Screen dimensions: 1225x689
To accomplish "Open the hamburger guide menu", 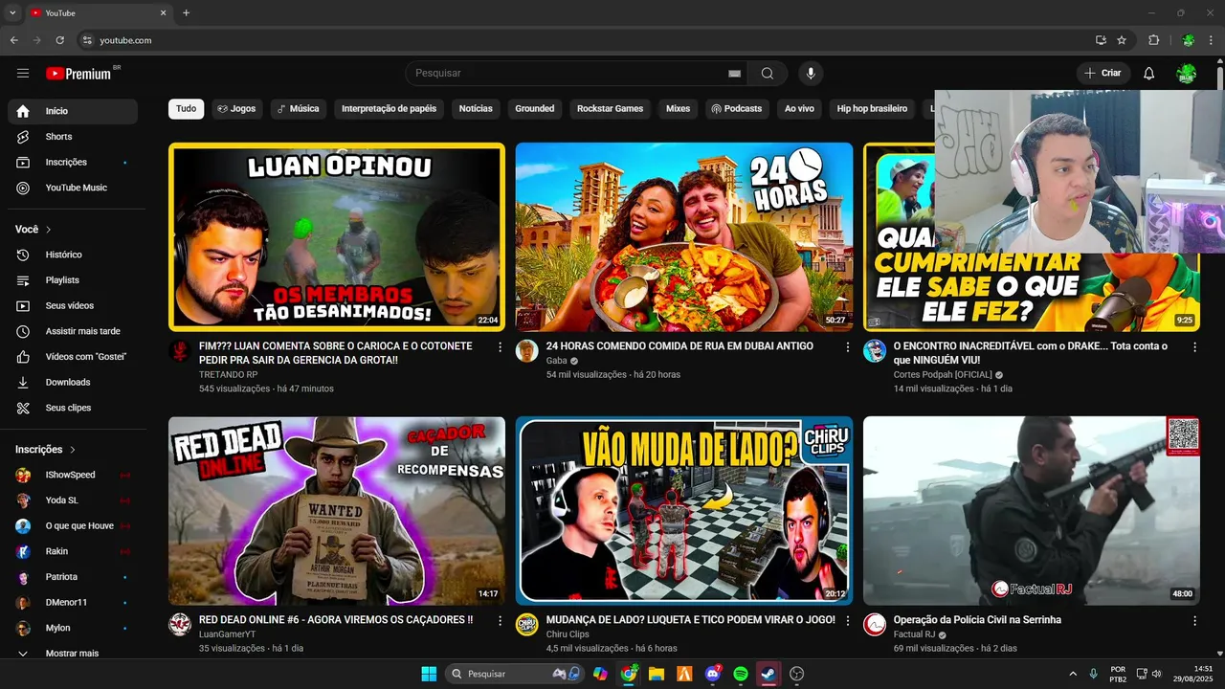I will (23, 73).
